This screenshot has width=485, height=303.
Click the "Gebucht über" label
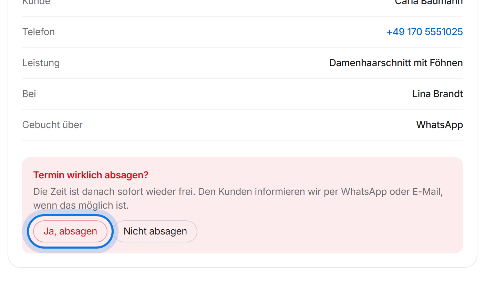point(52,125)
